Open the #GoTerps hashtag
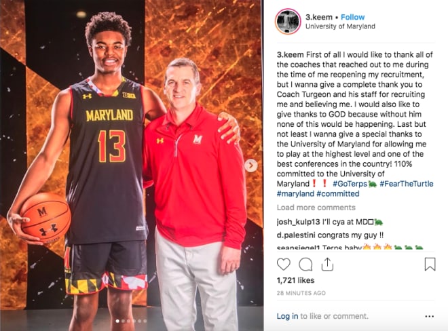 pos(350,184)
